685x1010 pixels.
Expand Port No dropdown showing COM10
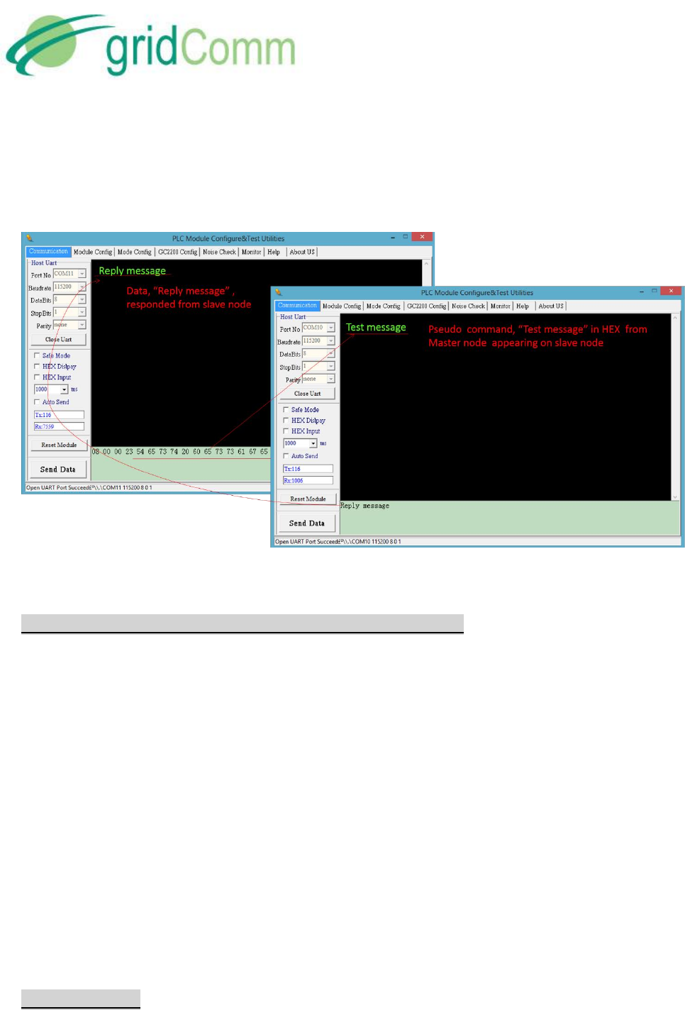click(331, 328)
